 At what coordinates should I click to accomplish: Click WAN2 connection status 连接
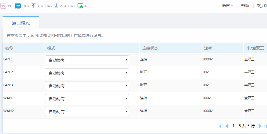[143, 111]
